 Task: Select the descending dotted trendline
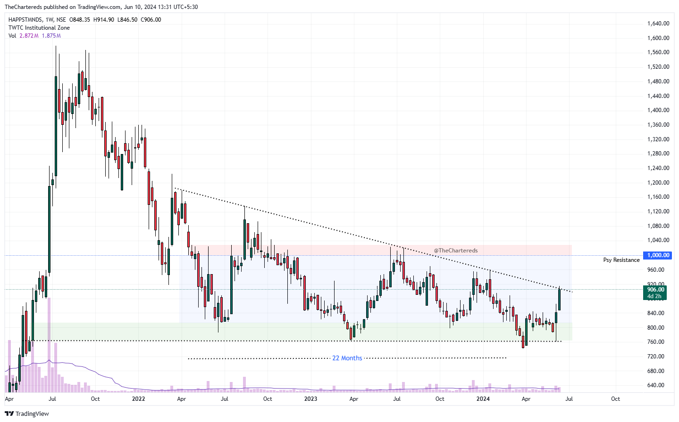pyautogui.click(x=373, y=240)
